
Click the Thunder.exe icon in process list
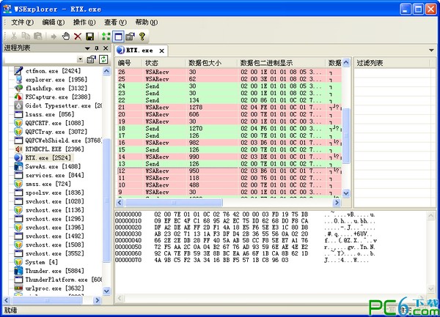click(x=19, y=269)
